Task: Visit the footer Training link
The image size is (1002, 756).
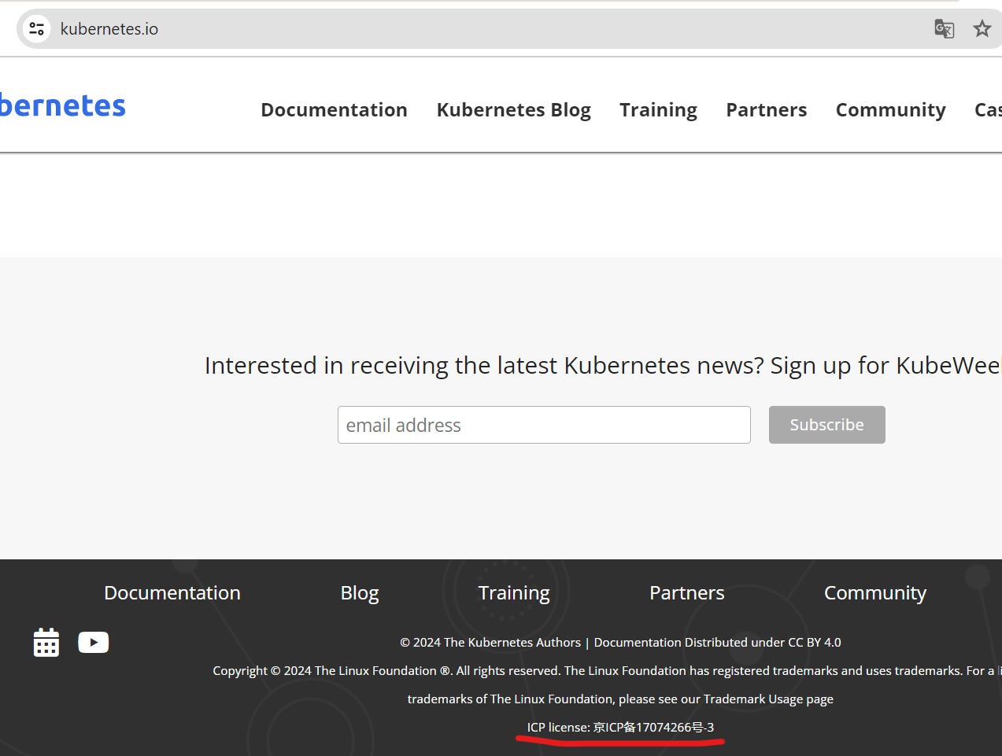Action: pyautogui.click(x=514, y=593)
